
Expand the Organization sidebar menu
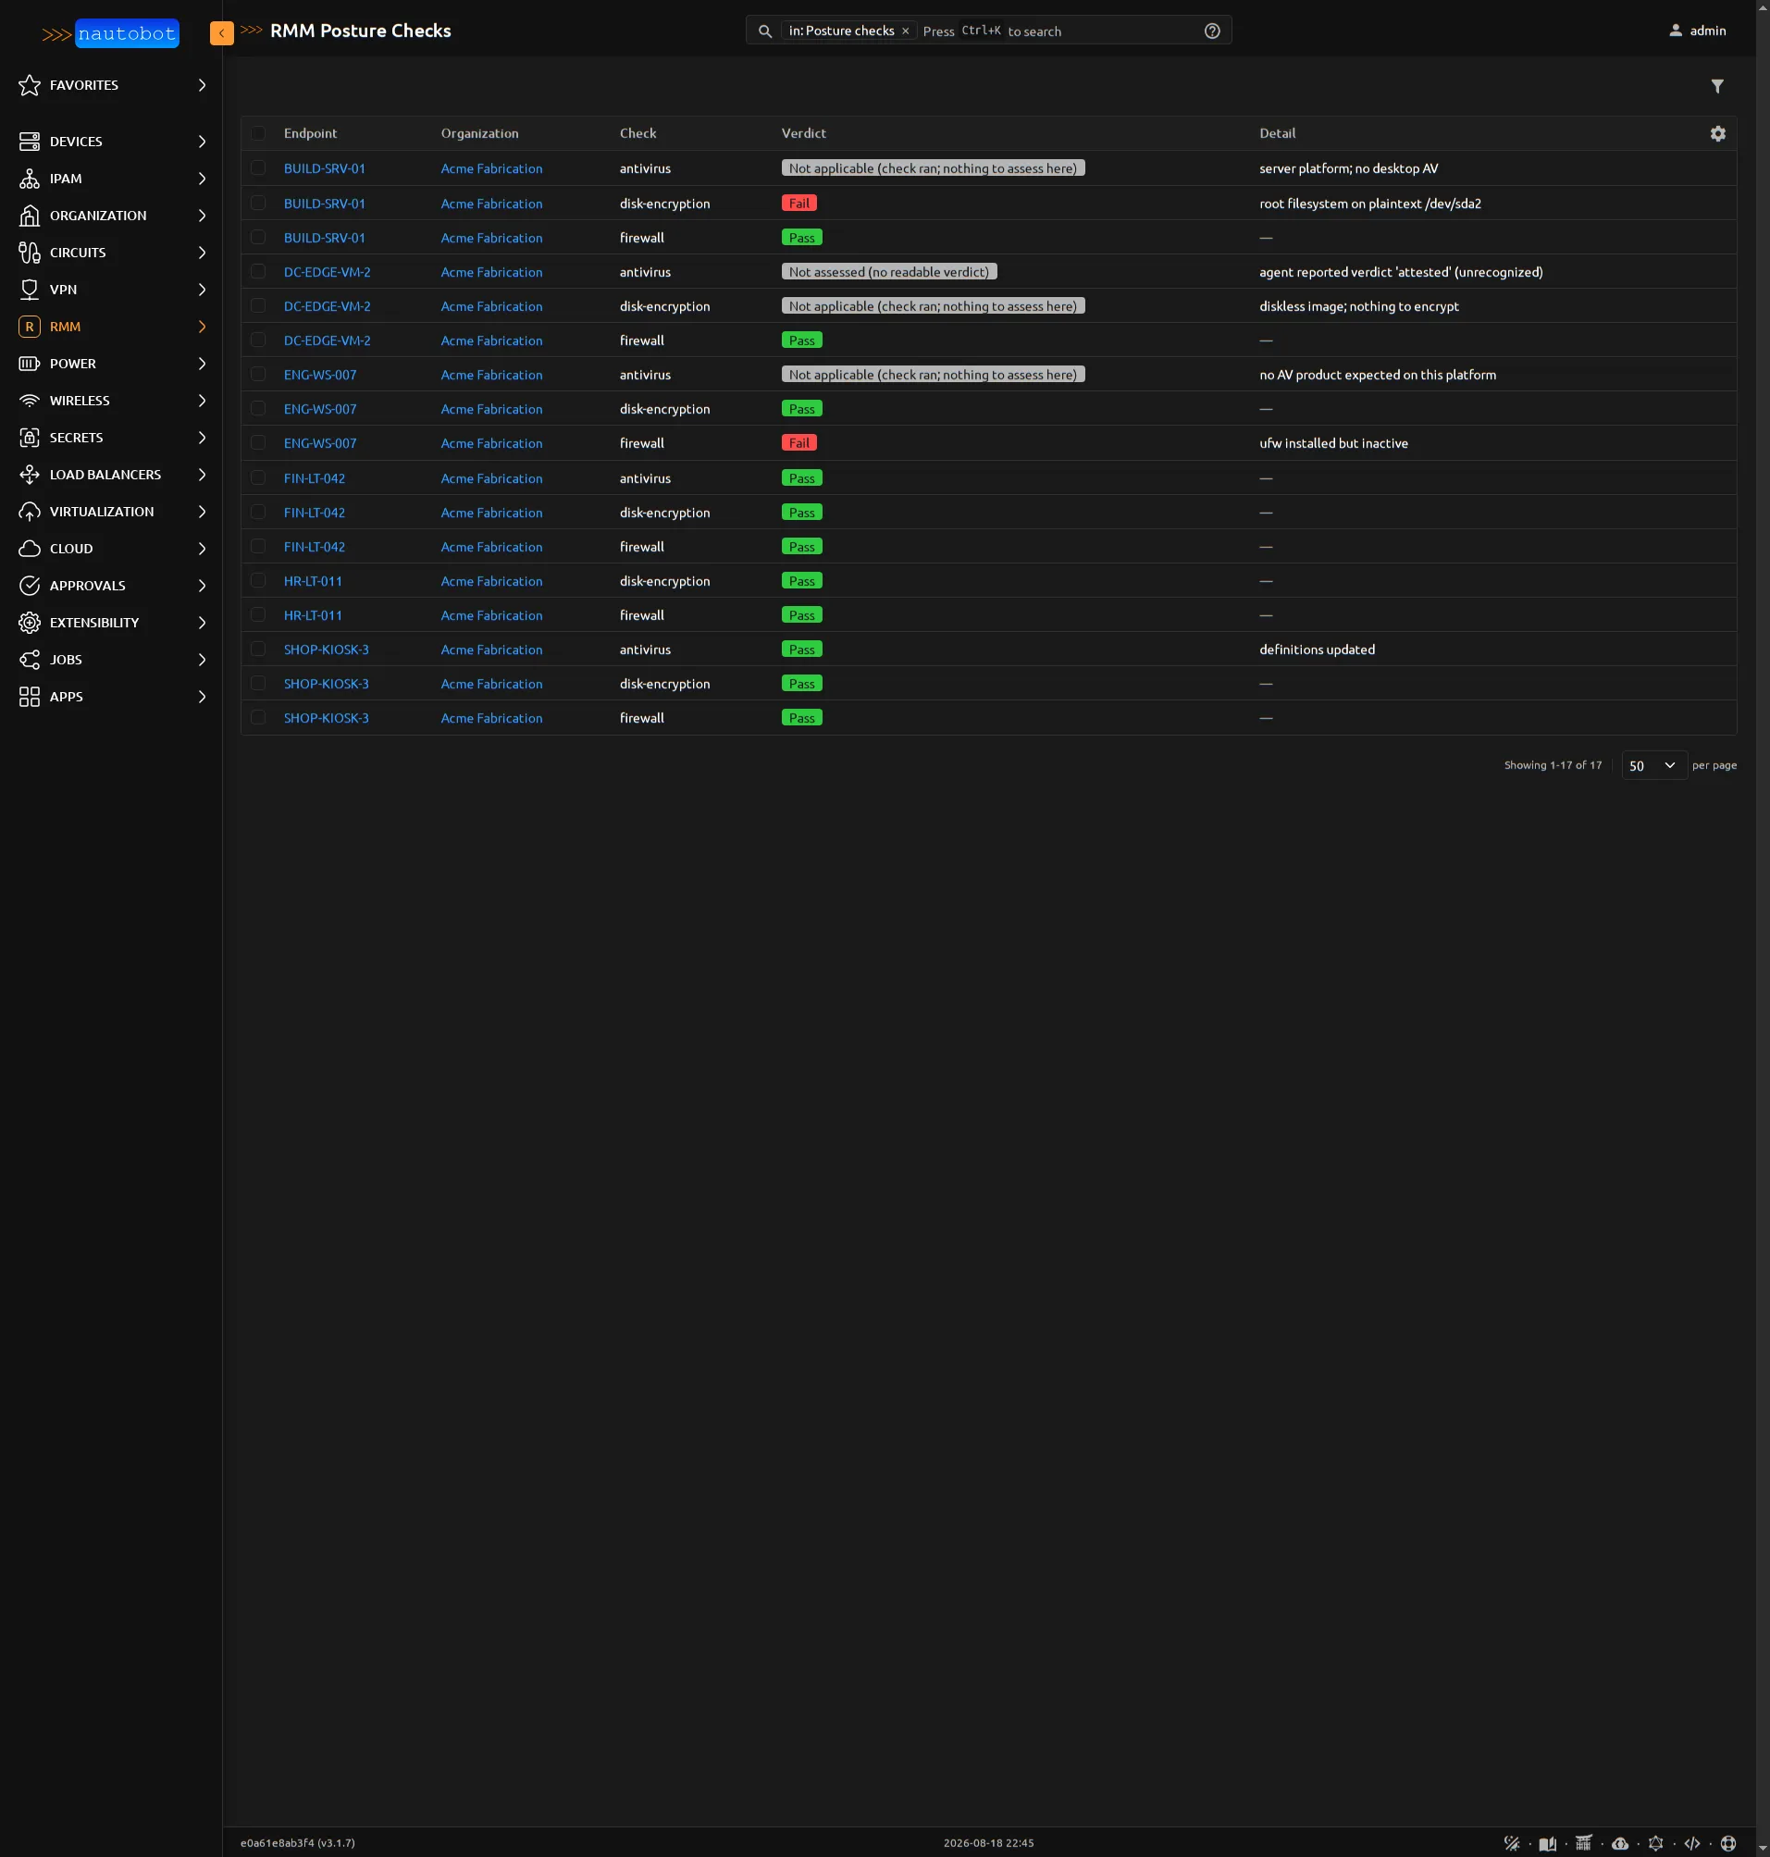(x=111, y=216)
